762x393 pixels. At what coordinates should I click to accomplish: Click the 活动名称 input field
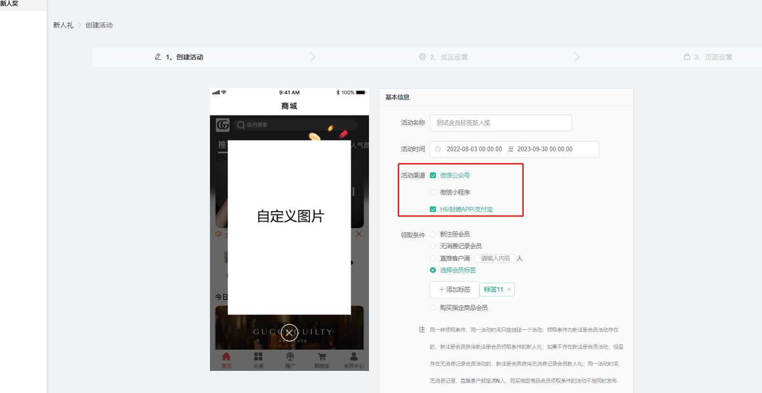click(x=500, y=123)
